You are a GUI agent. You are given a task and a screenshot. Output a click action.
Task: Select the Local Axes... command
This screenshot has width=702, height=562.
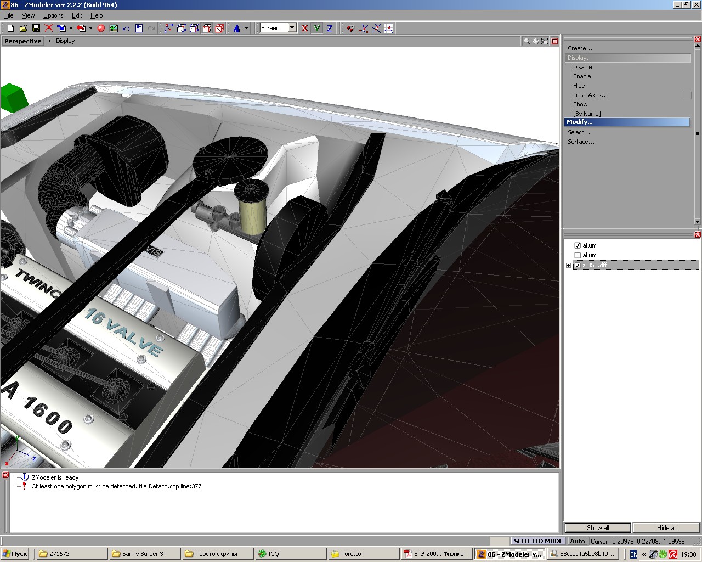coord(590,95)
